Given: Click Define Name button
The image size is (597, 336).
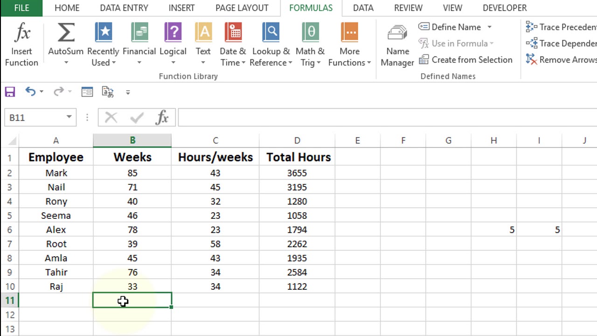Looking at the screenshot, I should 450,27.
